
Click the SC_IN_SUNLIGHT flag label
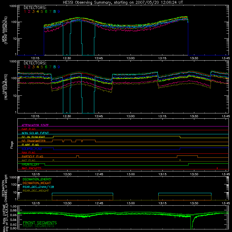pyautogui.click(x=33, y=137)
